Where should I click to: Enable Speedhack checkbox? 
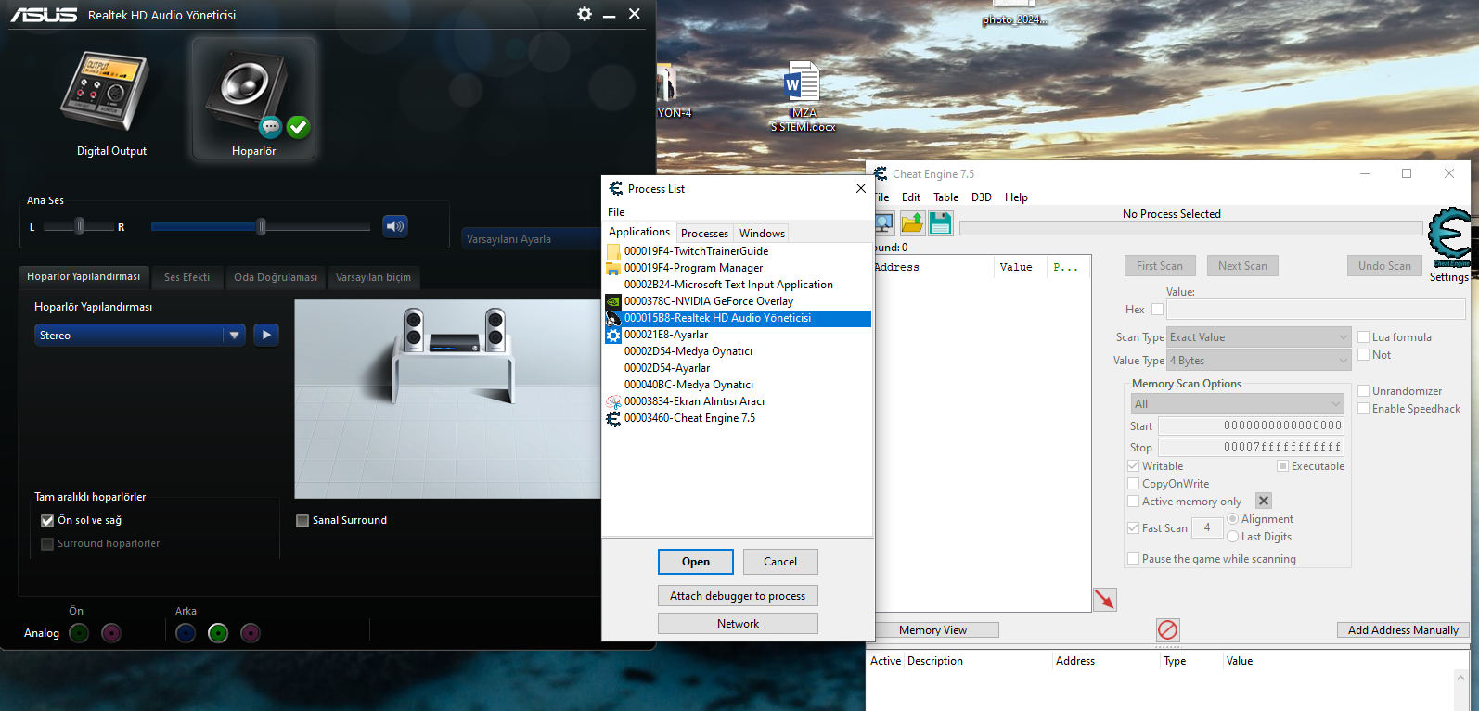point(1364,409)
